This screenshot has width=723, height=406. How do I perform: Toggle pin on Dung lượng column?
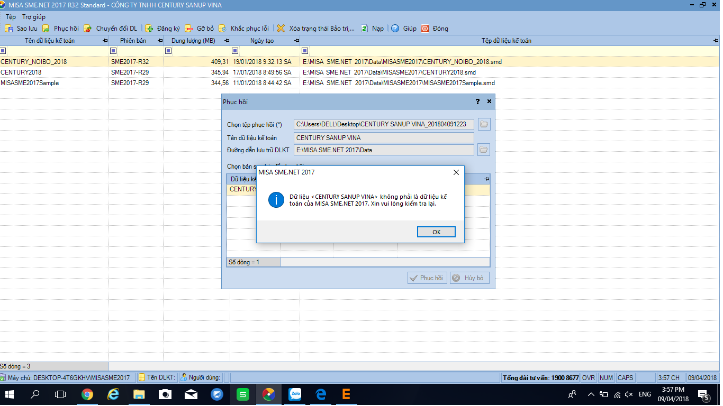coord(227,41)
